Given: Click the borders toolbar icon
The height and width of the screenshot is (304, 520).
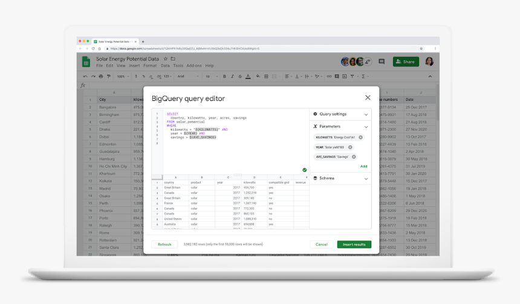Looking at the screenshot, I should (266, 76).
